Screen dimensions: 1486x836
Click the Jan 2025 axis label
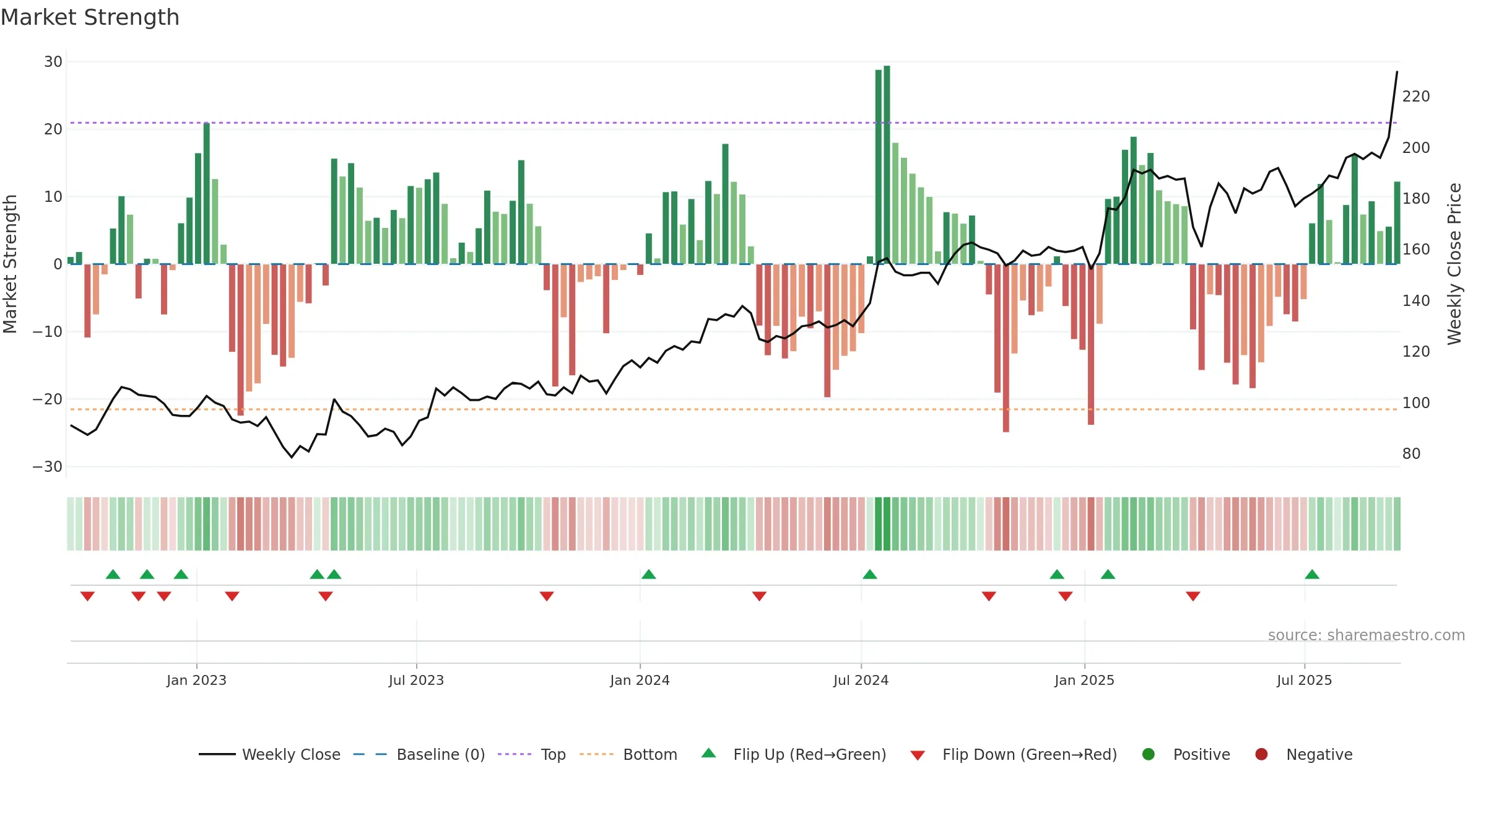coord(1085,681)
